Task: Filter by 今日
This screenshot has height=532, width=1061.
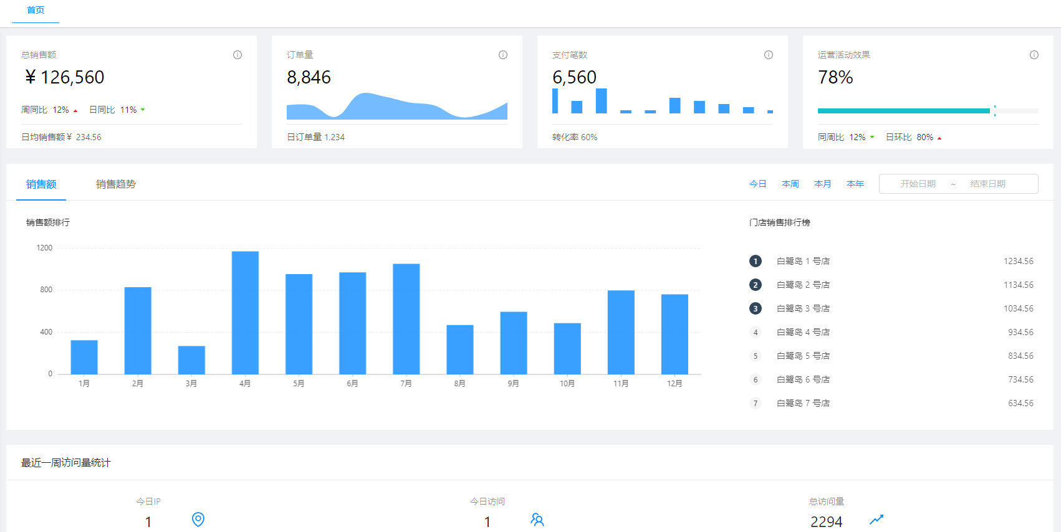Action: click(758, 184)
